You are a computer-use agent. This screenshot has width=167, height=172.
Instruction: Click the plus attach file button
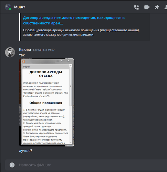point(12,165)
